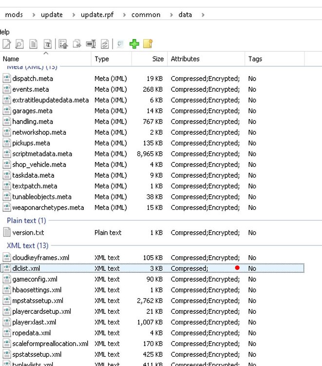Sort the list by Size column
The image size is (322, 366).
(x=150, y=59)
